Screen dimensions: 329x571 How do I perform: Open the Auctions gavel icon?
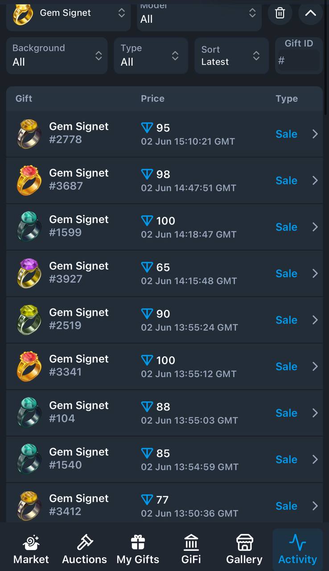(x=84, y=542)
